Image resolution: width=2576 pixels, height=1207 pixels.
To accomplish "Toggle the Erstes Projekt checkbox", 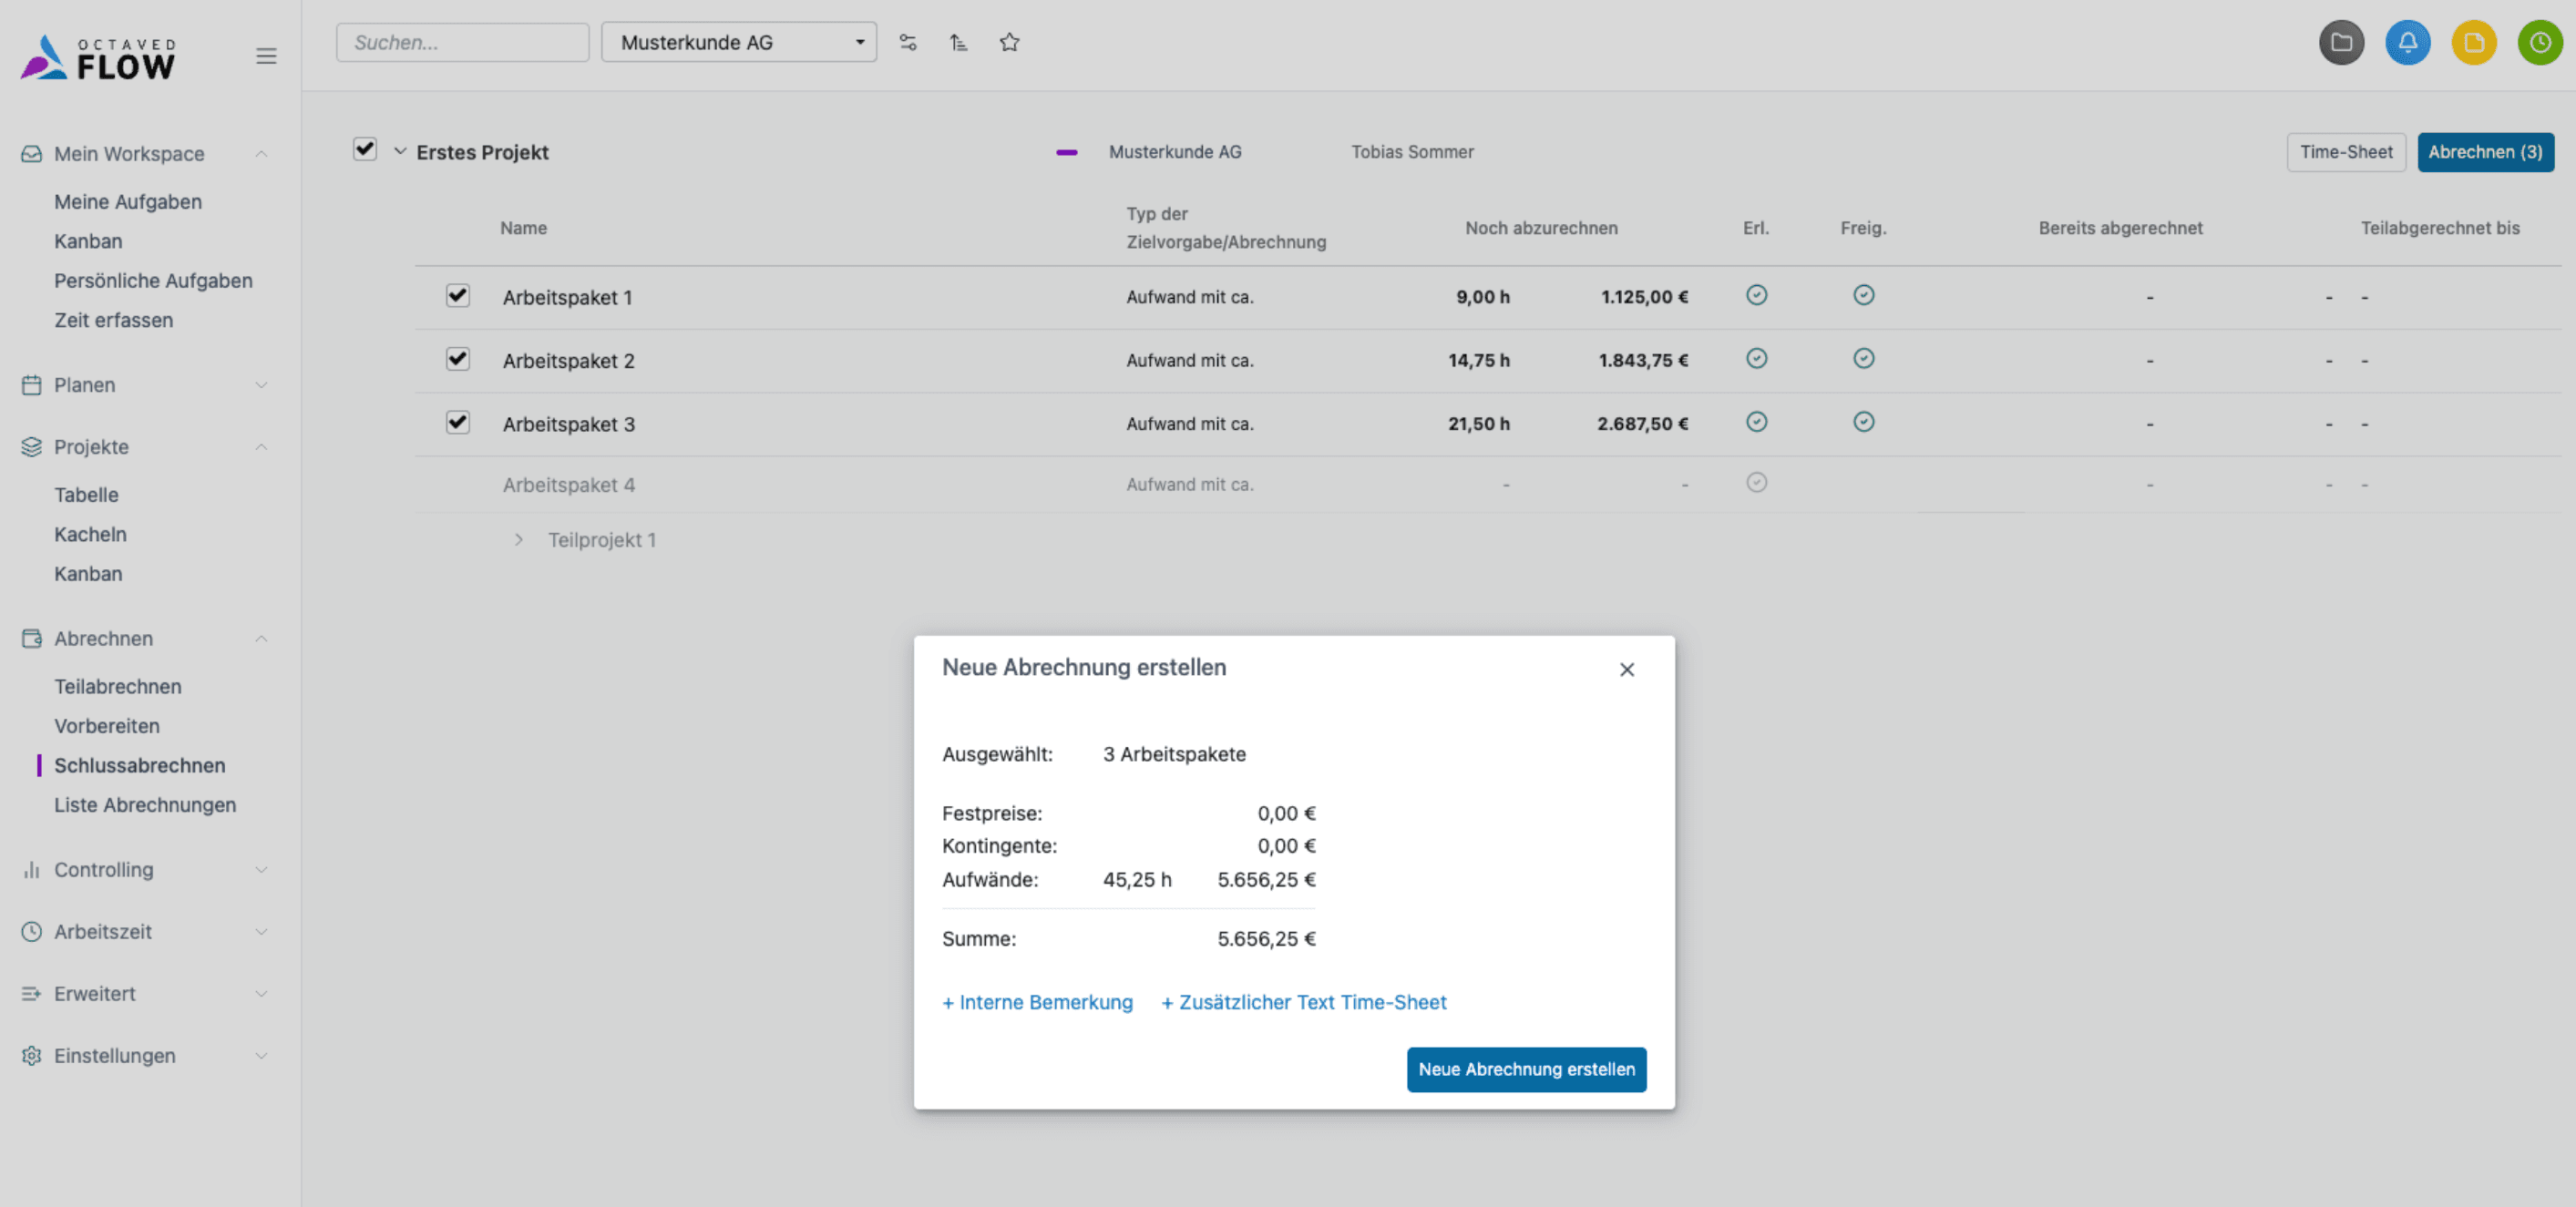I will (x=365, y=150).
